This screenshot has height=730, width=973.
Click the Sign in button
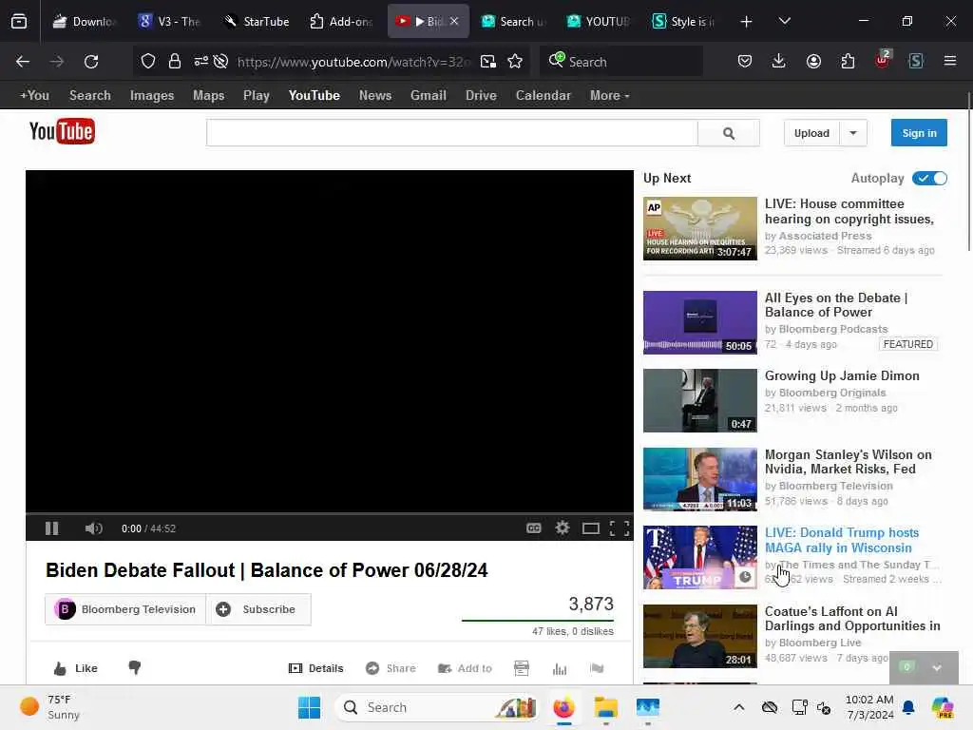tap(919, 133)
